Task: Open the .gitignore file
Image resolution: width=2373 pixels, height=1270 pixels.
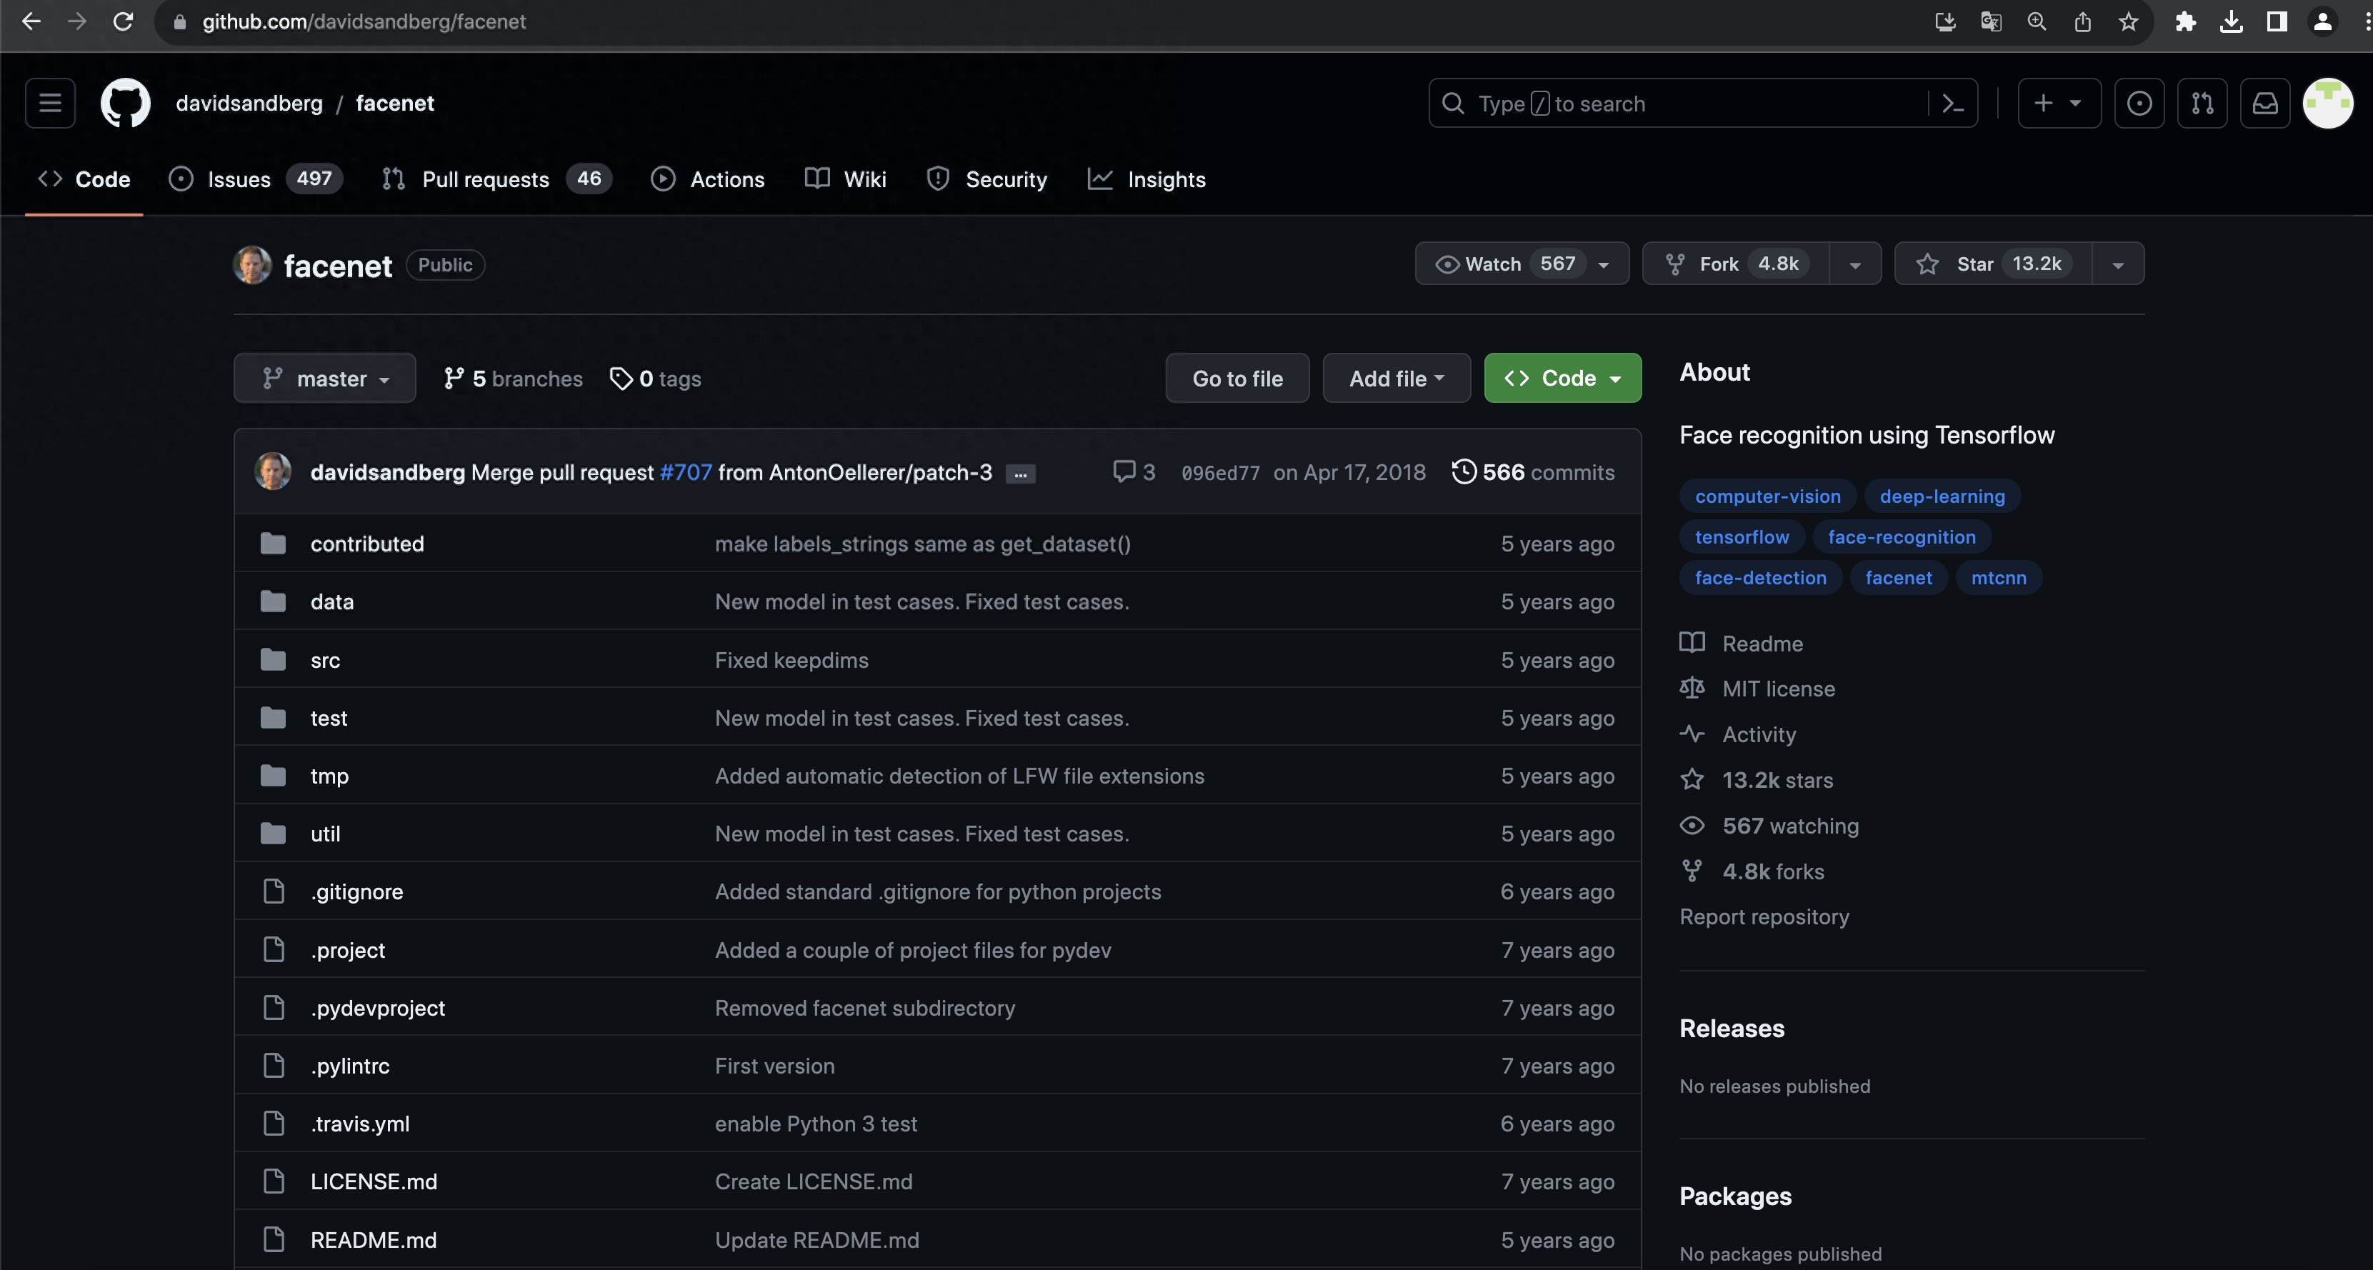Action: point(356,891)
